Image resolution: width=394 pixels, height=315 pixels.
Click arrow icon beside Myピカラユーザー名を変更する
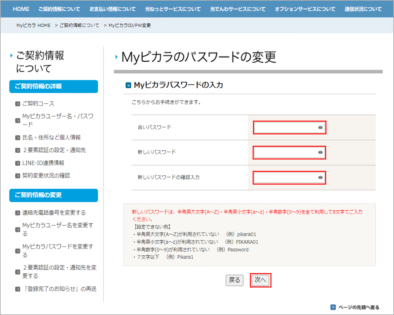tap(18, 230)
